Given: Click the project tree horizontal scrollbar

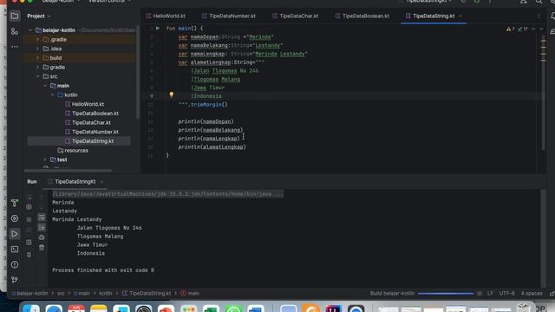Looking at the screenshot, I should [x=68, y=171].
